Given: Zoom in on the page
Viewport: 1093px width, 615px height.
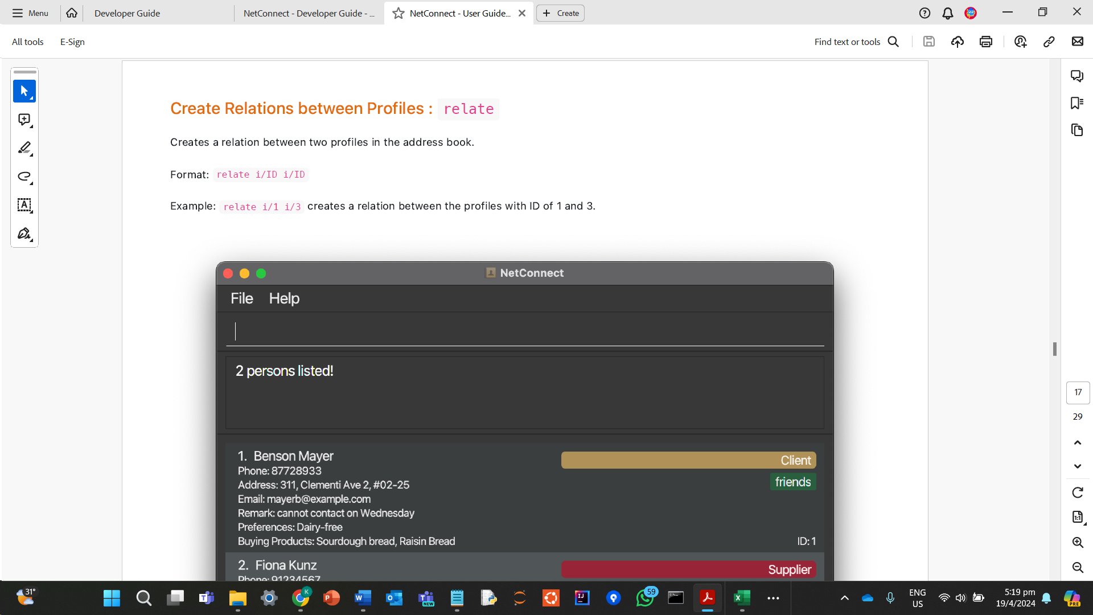Looking at the screenshot, I should [x=1077, y=542].
